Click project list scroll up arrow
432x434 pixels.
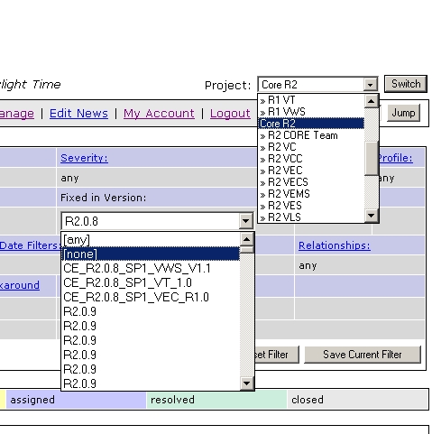point(371,101)
